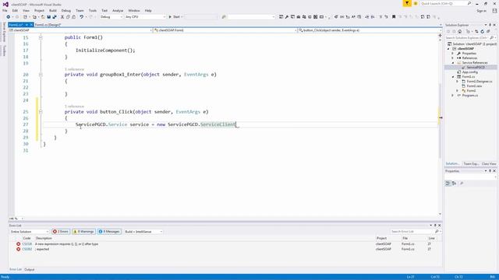Select ServicePGCD in Solution Explorer

pos(476,68)
